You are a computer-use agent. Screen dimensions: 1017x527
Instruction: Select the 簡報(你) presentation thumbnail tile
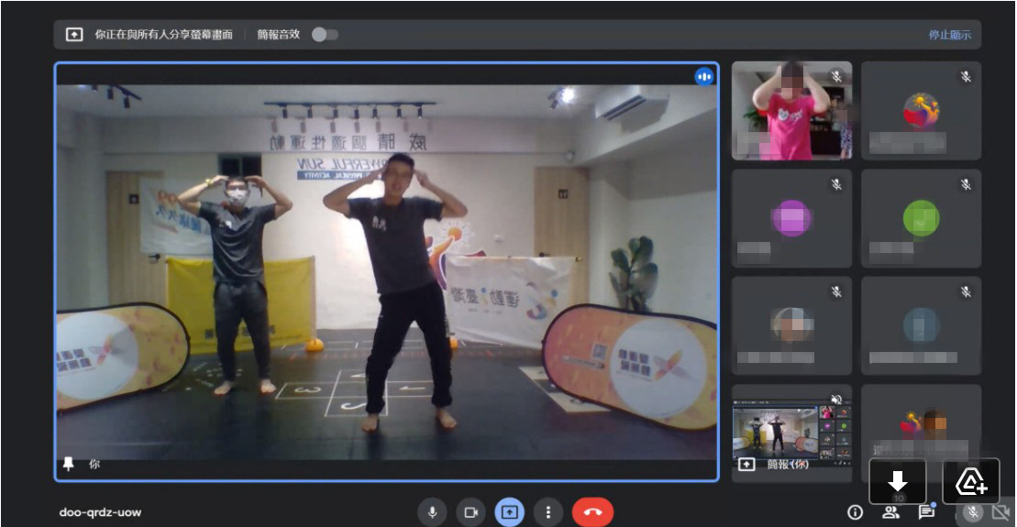coord(792,433)
